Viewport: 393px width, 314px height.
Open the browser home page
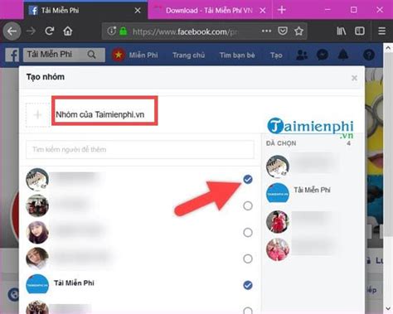[x=68, y=31]
